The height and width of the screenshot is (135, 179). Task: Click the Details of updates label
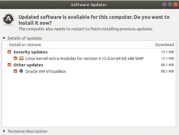pos(25,38)
